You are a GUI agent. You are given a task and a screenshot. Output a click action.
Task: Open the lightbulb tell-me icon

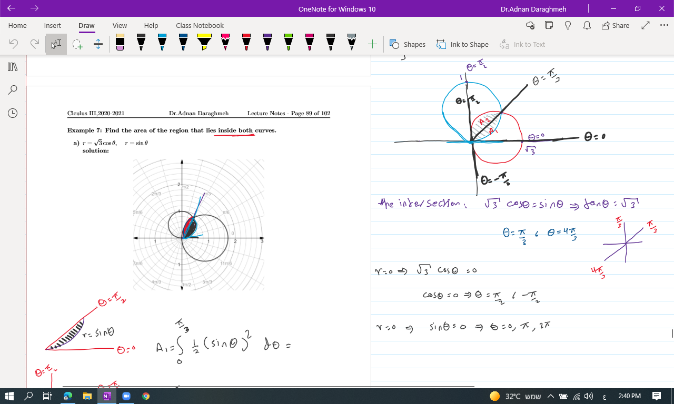click(x=568, y=25)
